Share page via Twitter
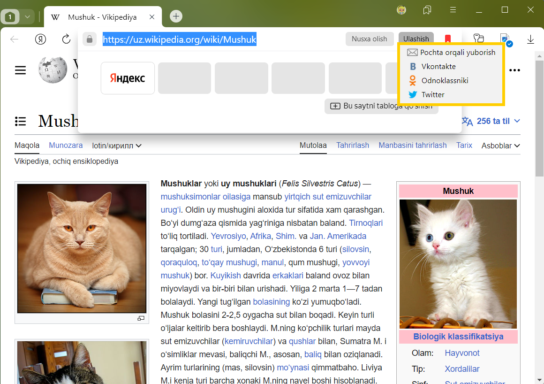544x384 pixels. [432, 94]
